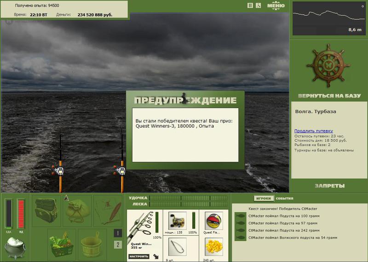This screenshot has width=368, height=262.
Task: Click the red alcohol level bar
Action: click(x=21, y=214)
